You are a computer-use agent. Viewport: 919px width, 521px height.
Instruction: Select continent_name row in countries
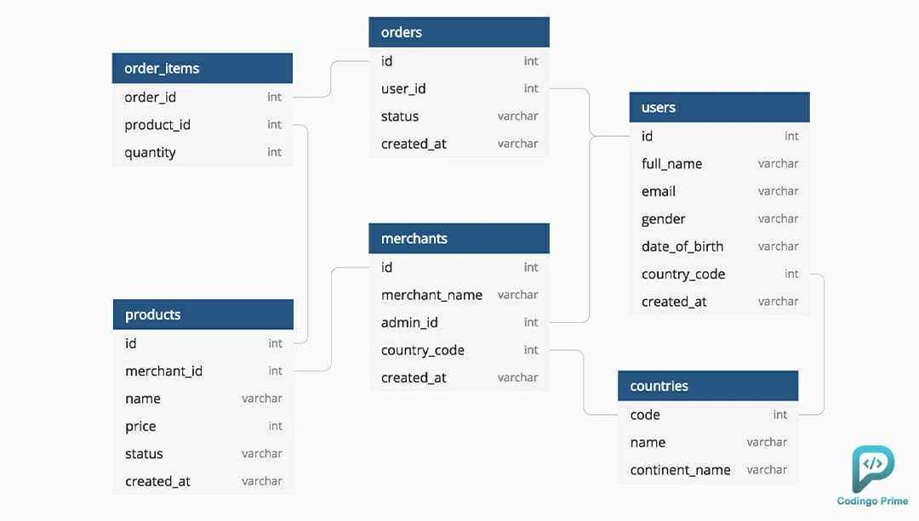coord(707,470)
